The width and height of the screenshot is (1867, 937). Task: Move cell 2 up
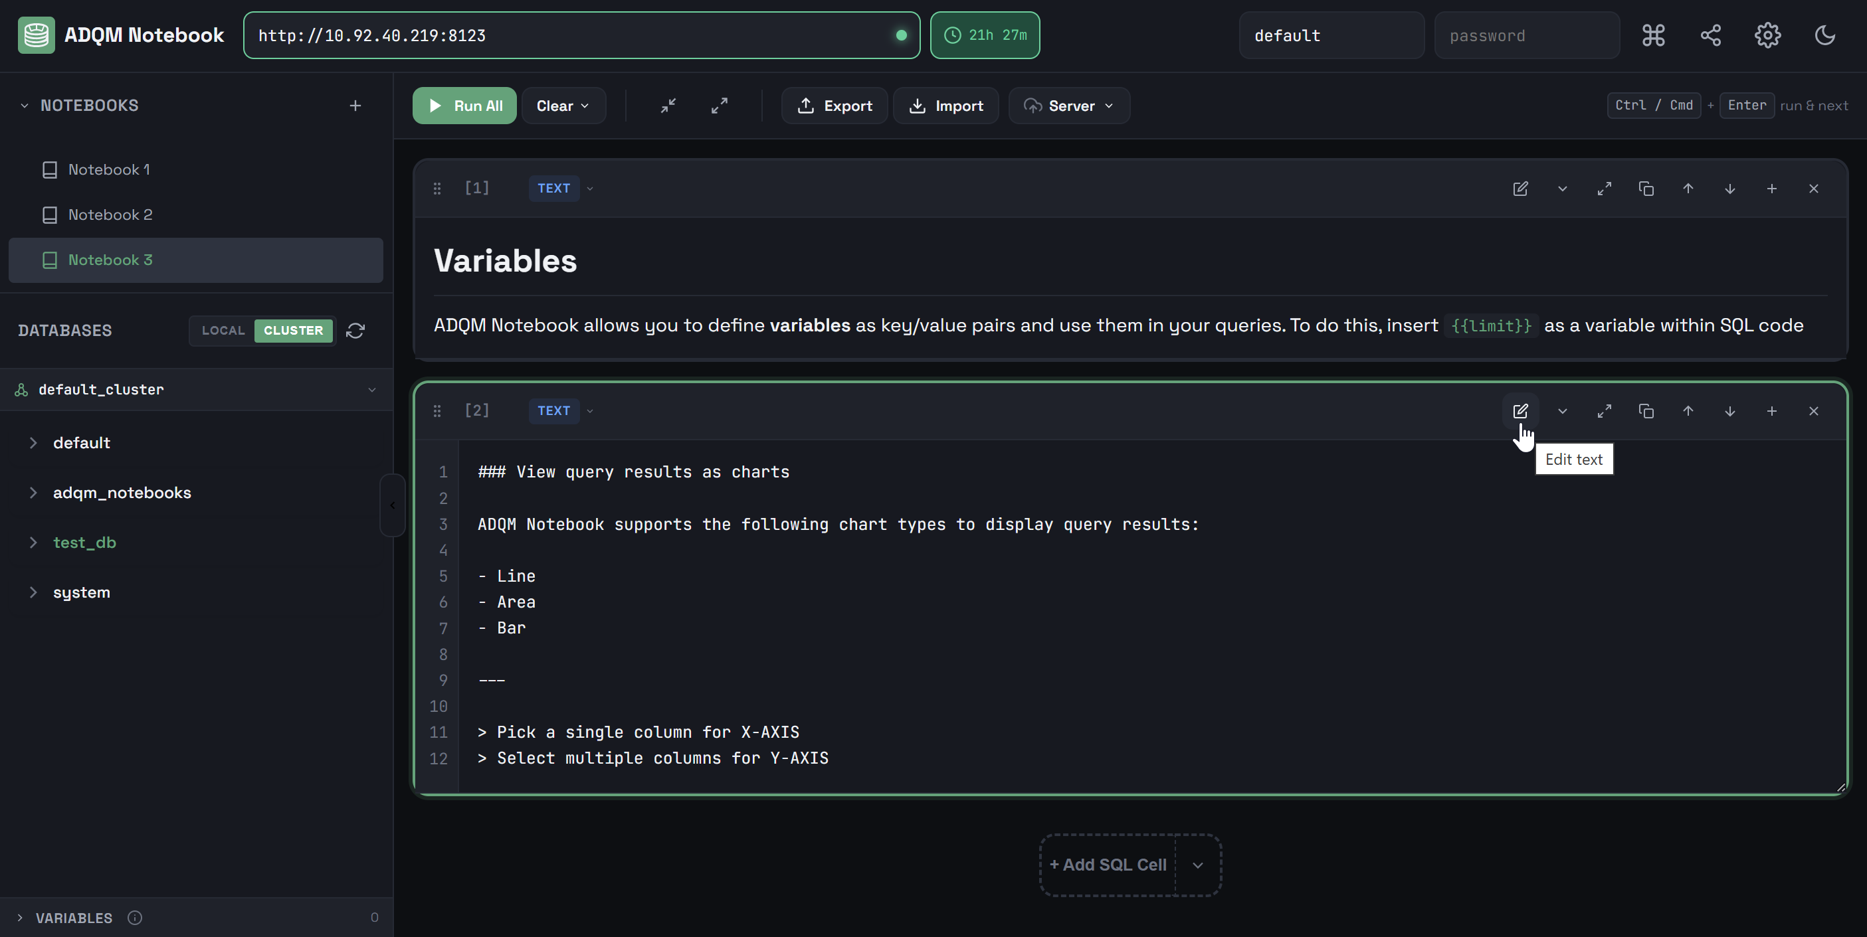[x=1688, y=411]
